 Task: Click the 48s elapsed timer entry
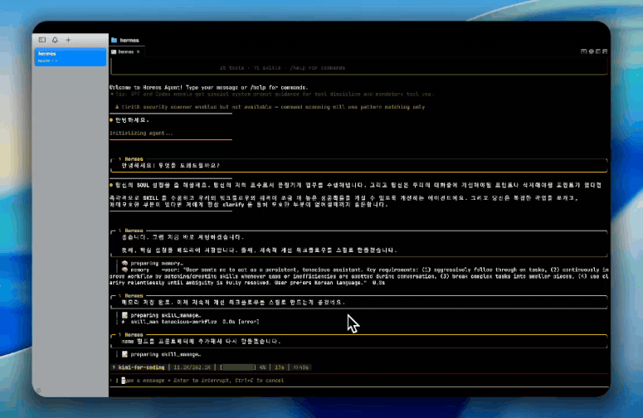point(301,367)
